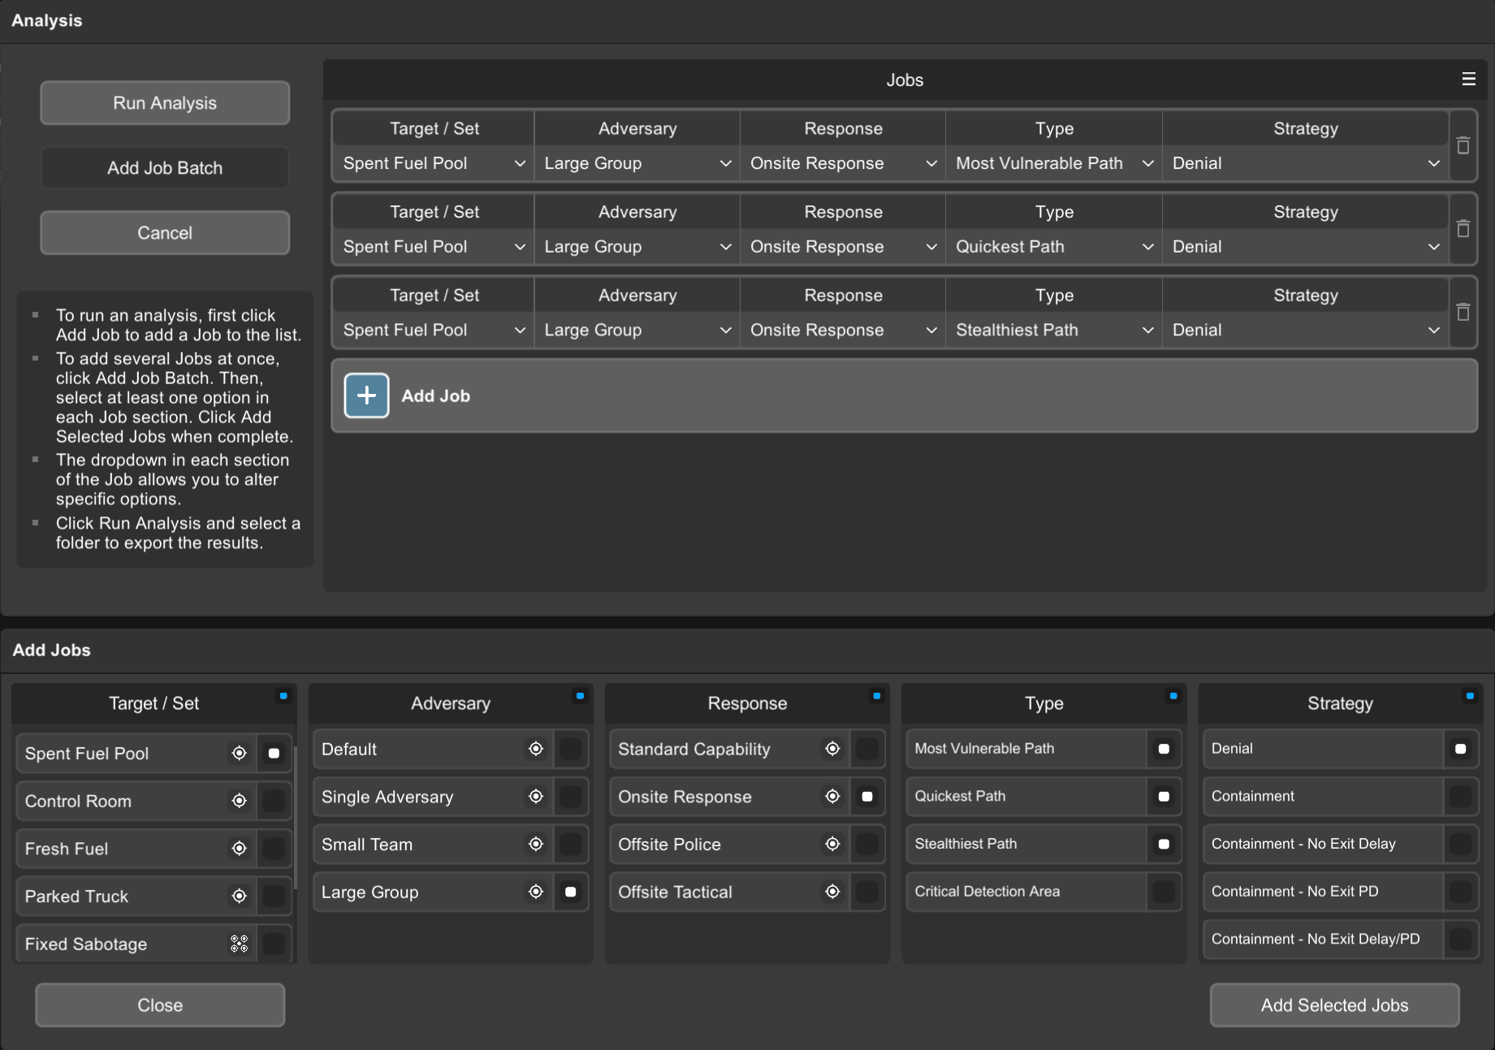
Task: Open Target / Set dropdown in first job
Action: pyautogui.click(x=434, y=163)
